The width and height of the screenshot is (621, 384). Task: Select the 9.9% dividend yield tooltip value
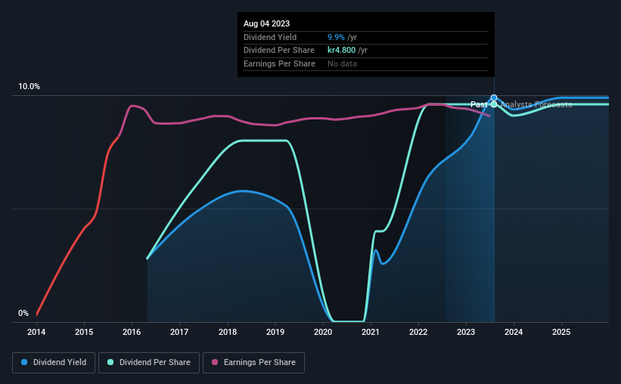tap(337, 37)
